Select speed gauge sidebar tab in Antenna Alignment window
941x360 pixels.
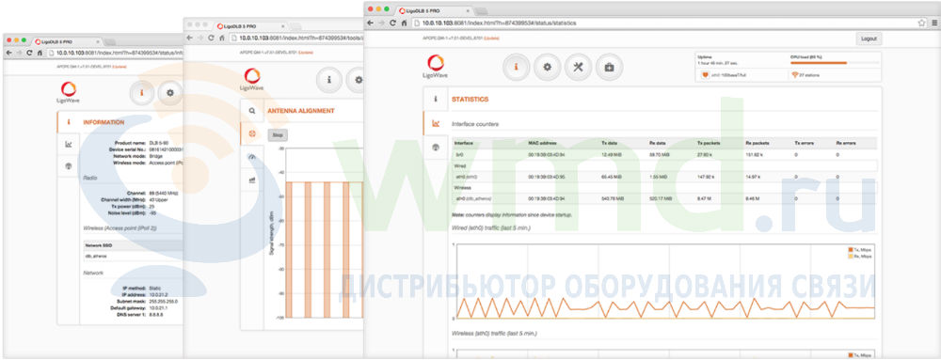tap(252, 156)
